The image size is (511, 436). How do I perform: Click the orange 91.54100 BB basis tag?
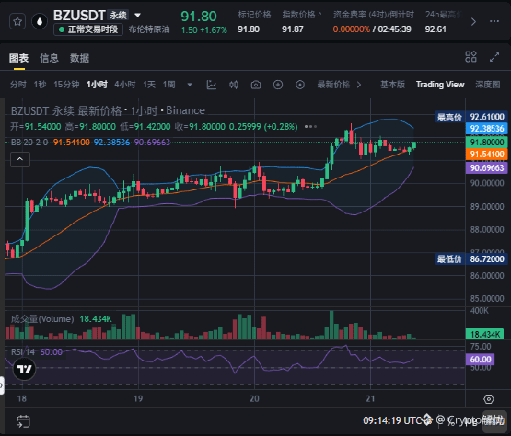click(x=486, y=155)
